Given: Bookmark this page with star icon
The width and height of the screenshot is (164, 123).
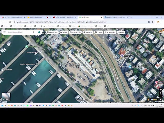Looking at the screenshot, I should 153,22.
